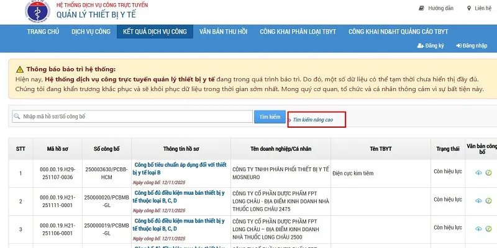Click the Số công bố column header
This screenshot has height=248, width=497.
pos(106,149)
